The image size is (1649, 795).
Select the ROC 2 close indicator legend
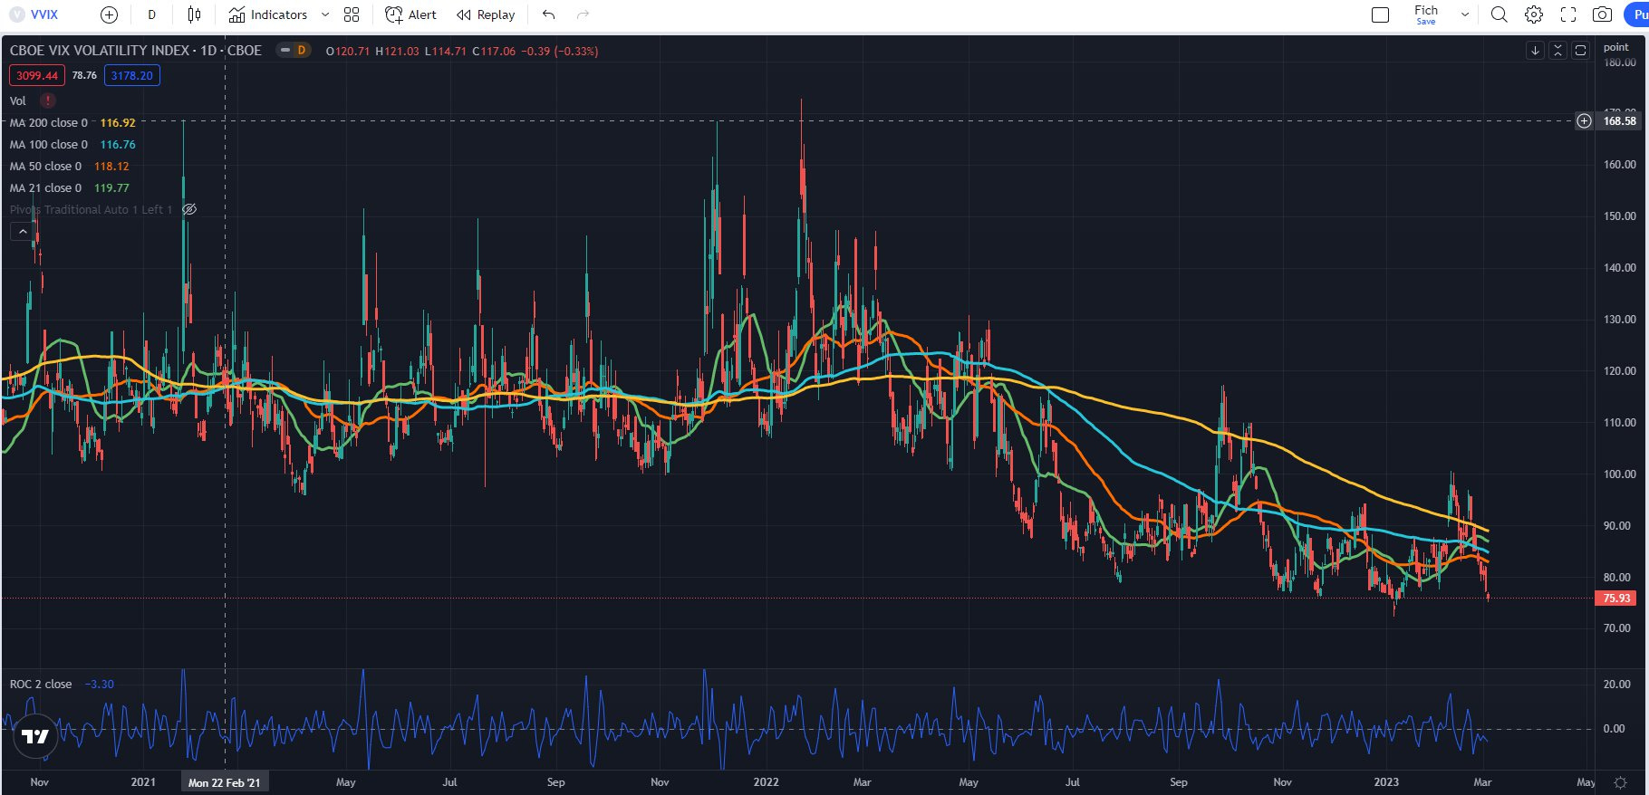[41, 685]
